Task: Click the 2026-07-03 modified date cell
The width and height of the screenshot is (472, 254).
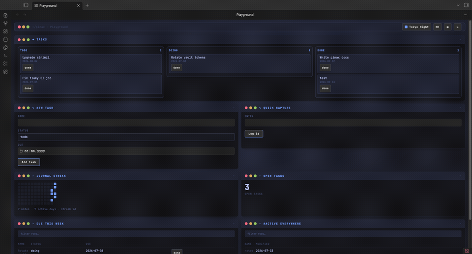Action: coord(265,251)
